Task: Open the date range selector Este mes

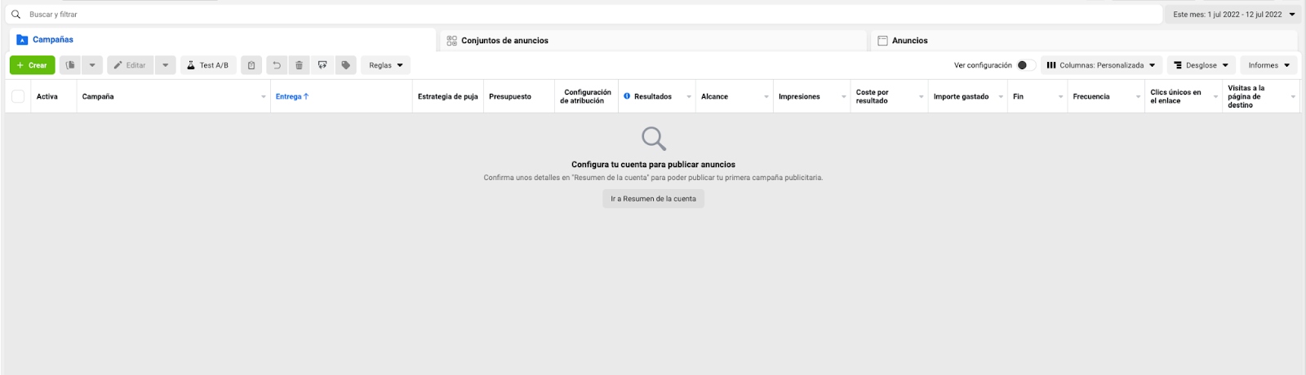Action: (1233, 15)
